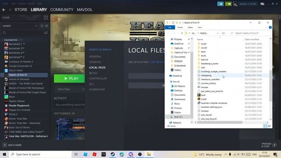Viewport: 281px width, 158px height.
Task: Click the Explorer file list horizontal scrollbar
Action: 220,122
